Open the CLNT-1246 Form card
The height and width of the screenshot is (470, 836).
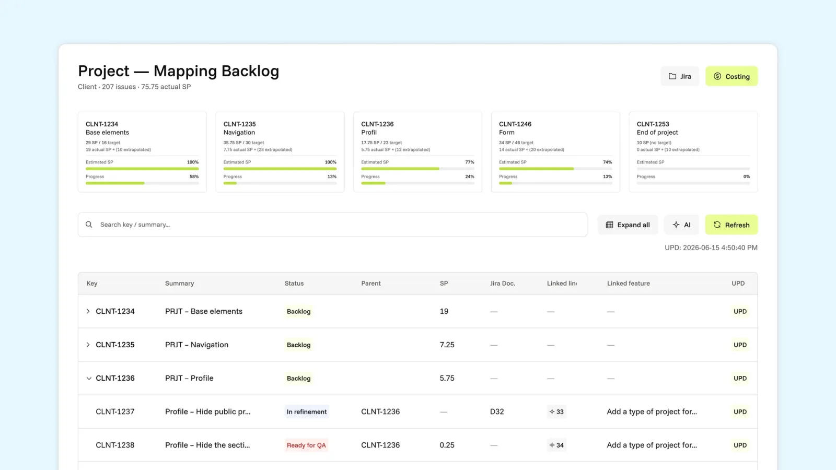[555, 152]
